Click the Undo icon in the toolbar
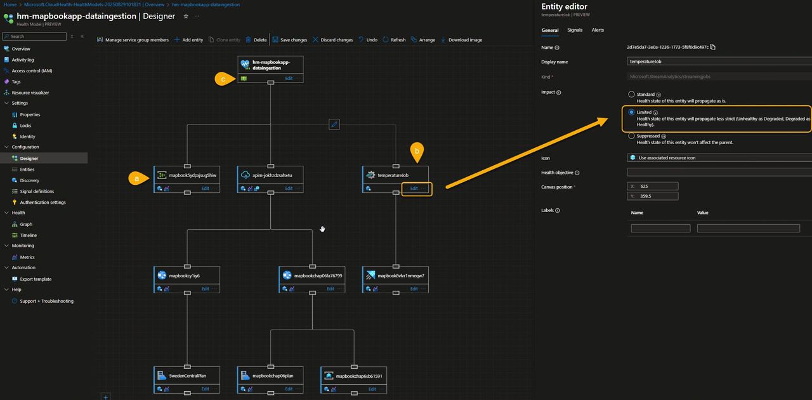This screenshot has height=400, width=812. [x=362, y=39]
